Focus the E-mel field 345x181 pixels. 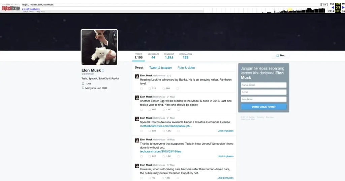pyautogui.click(x=263, y=92)
